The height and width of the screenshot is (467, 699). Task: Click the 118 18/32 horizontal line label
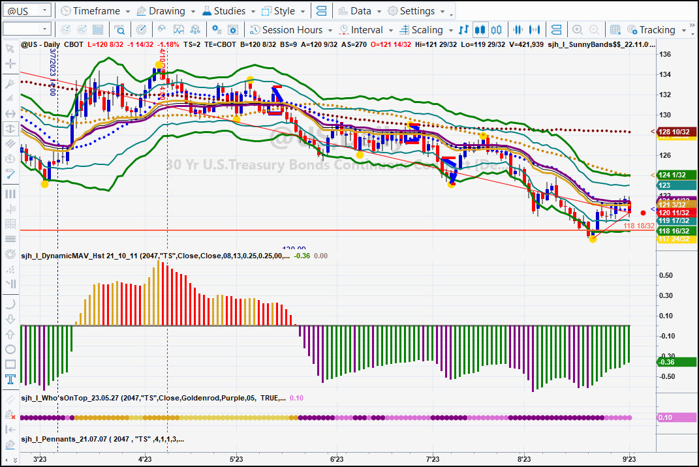638,226
